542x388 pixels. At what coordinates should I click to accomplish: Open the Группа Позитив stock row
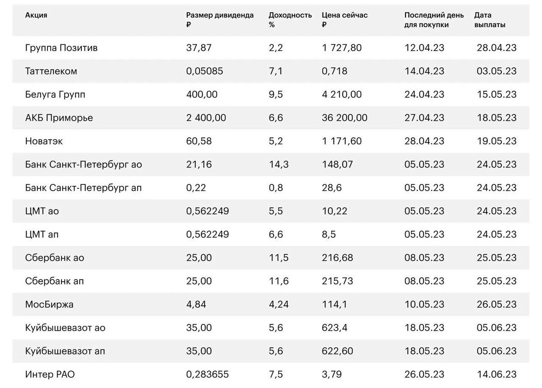[x=271, y=48]
